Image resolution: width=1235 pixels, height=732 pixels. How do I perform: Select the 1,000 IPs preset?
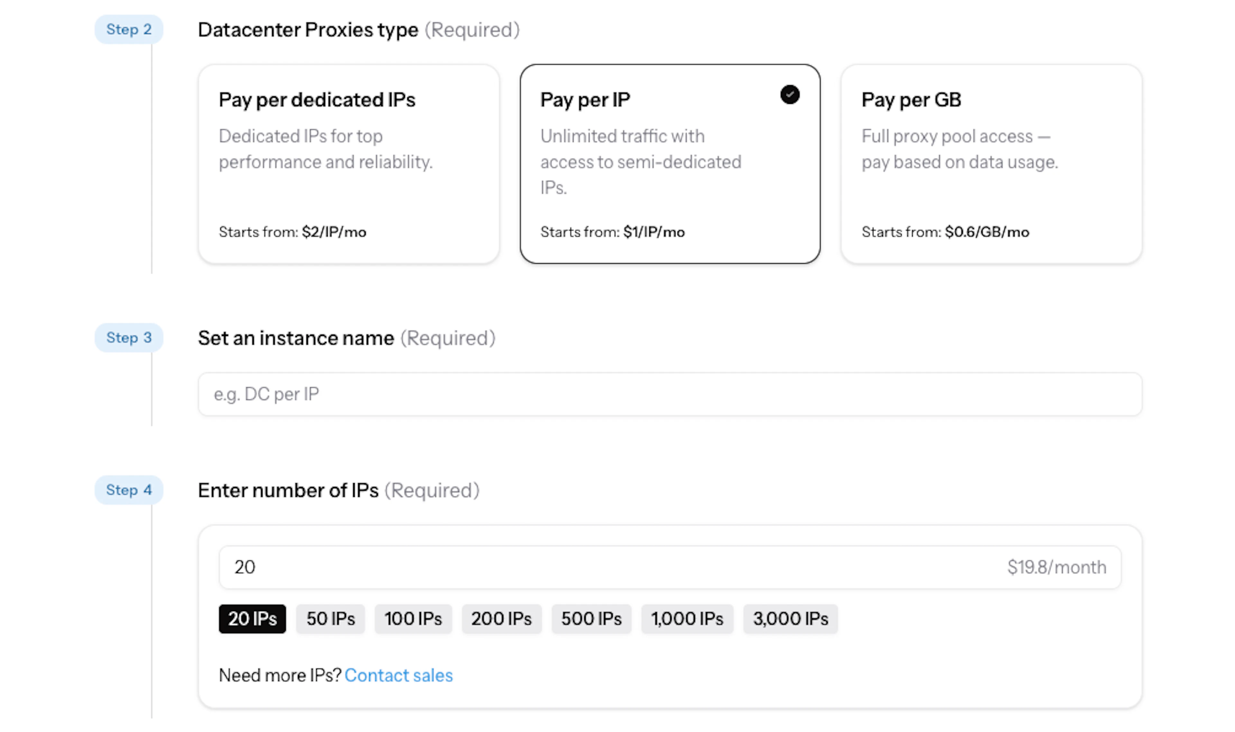point(687,619)
